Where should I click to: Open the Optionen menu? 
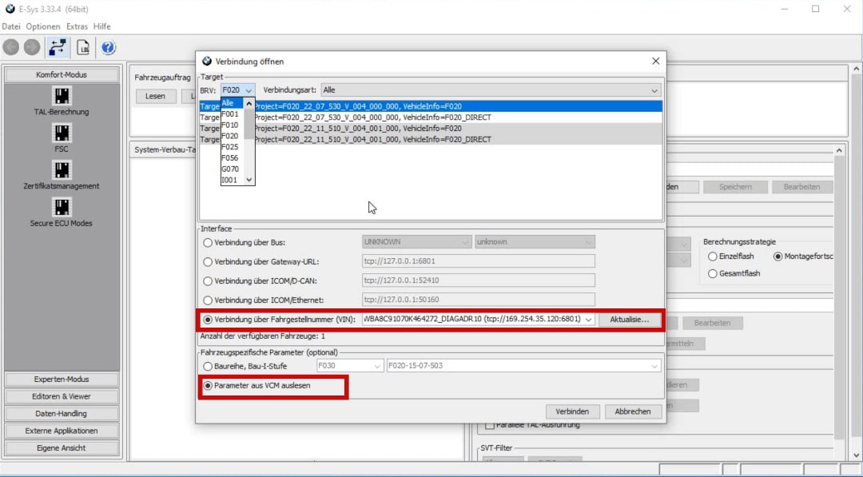click(42, 26)
